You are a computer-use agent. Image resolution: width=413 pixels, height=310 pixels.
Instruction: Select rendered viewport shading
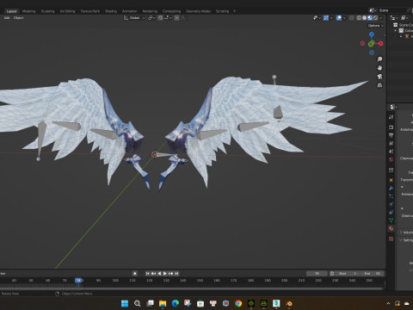point(375,18)
